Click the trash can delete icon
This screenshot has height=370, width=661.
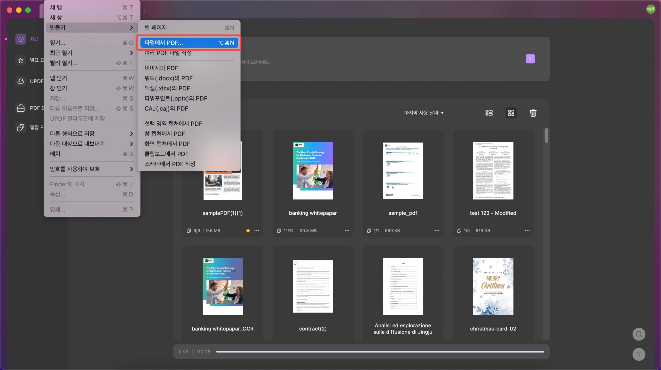pyautogui.click(x=533, y=113)
